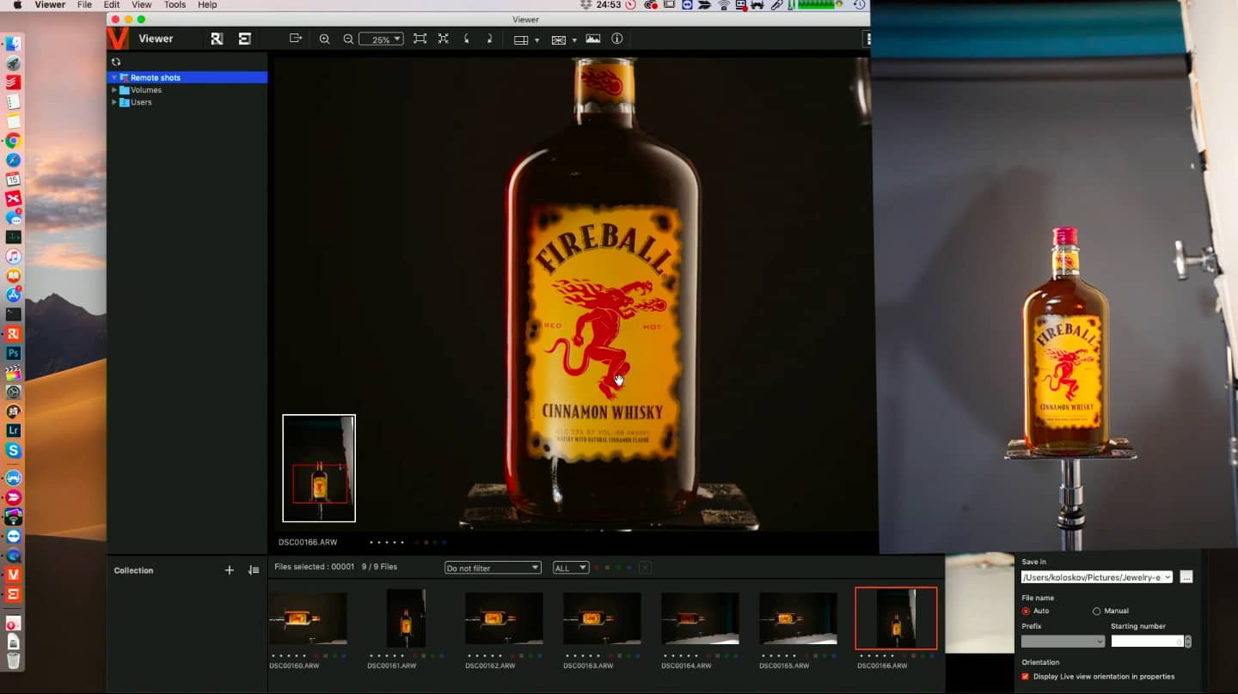Rotate image right with the toolbar icon
Image resolution: width=1238 pixels, height=694 pixels.
pyautogui.click(x=489, y=39)
